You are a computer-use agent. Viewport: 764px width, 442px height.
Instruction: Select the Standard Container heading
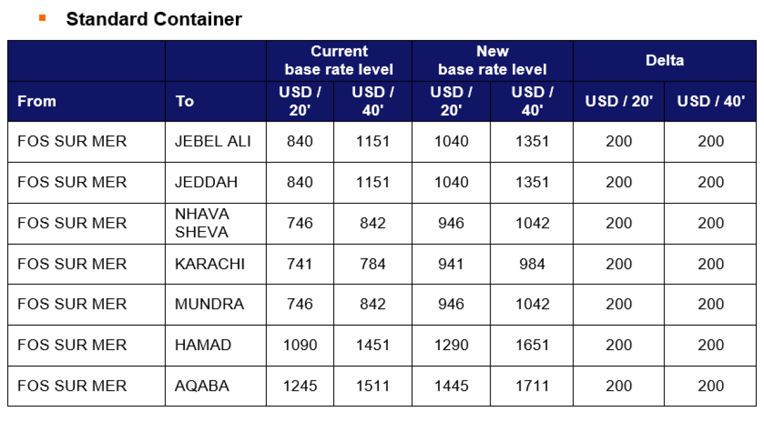(154, 19)
